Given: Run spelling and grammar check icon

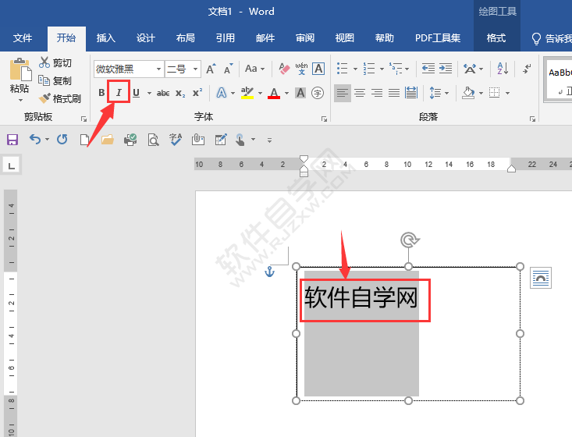Looking at the screenshot, I should 176,140.
